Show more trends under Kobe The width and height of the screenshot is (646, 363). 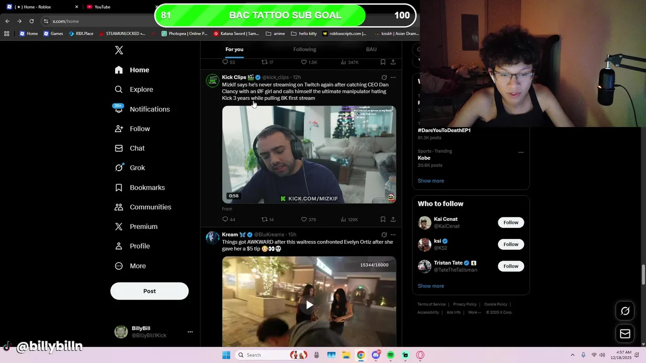(x=431, y=181)
